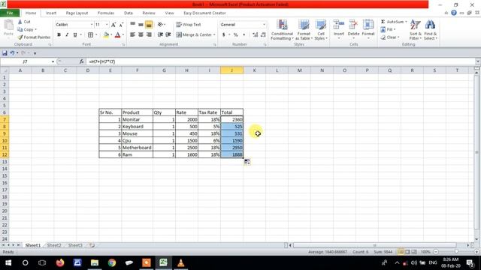481x270 pixels.
Task: Activate the Format Painter tool
Action: point(34,37)
